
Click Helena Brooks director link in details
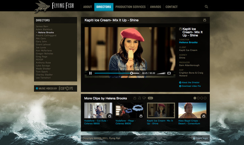pos(188,42)
